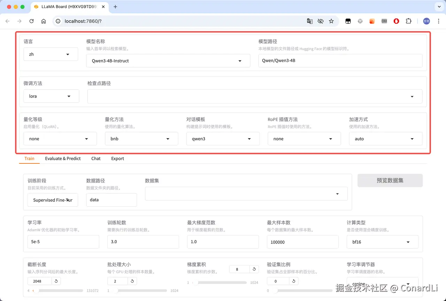Open the Tampermonkey extension icon
The image size is (446, 301).
[348, 21]
